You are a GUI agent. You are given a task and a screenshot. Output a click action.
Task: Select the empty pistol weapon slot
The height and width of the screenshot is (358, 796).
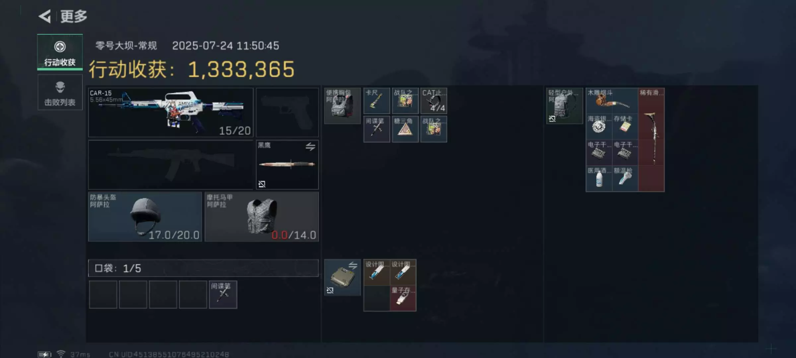click(x=287, y=112)
